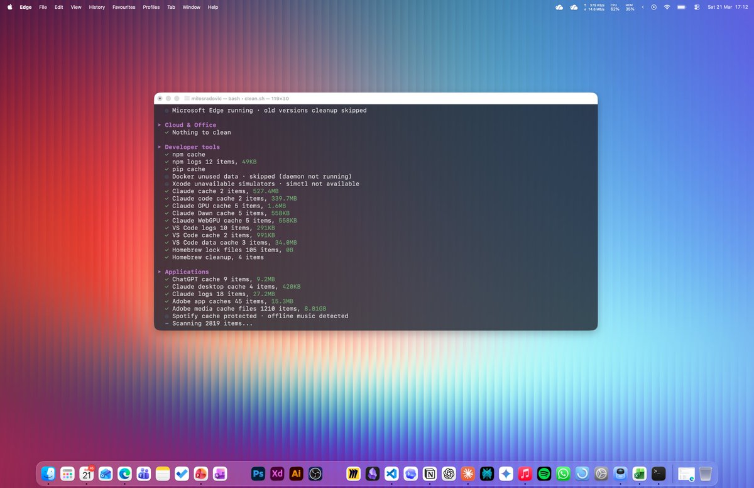Open the ChatGPT app
754x488 pixels.
point(449,474)
